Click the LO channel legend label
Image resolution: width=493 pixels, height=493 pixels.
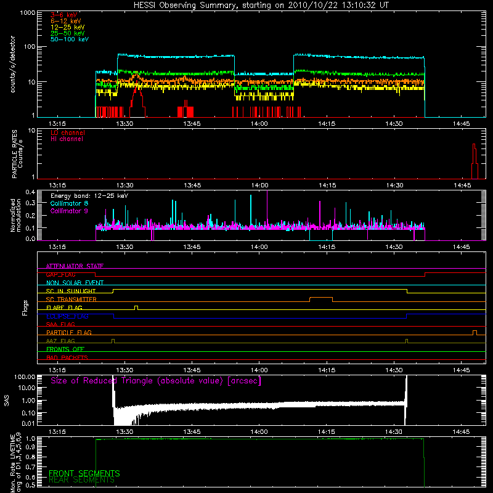tap(68, 132)
